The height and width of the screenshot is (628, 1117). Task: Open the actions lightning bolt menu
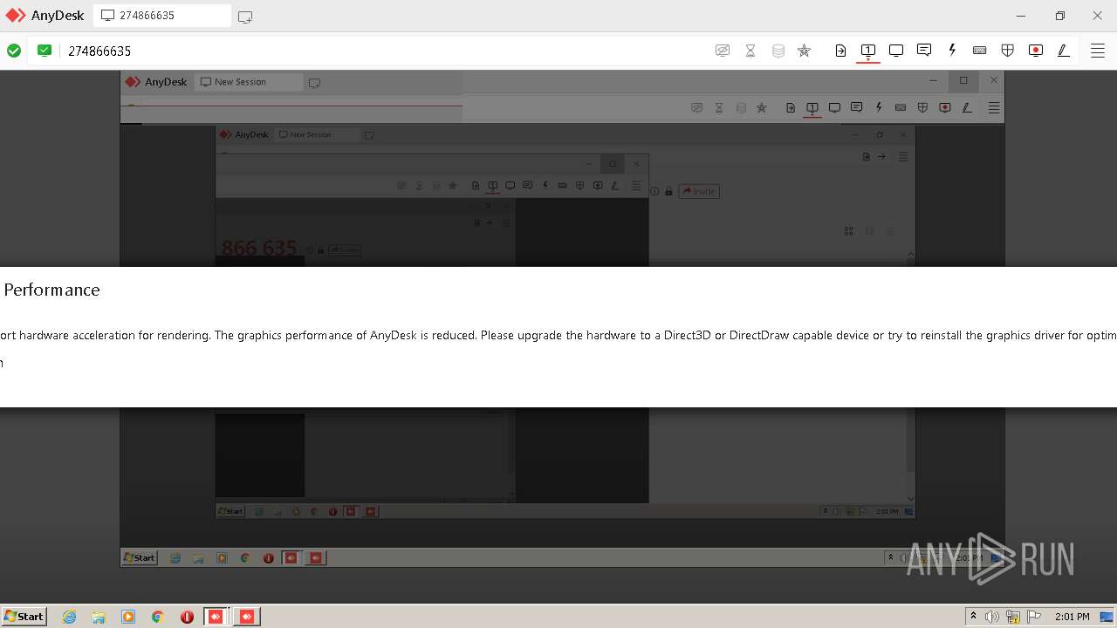pos(952,51)
